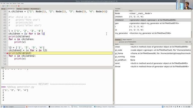Image resolution: width=193 pixels, height=108 pixels.
Task: Select the Variables panel tab
Action: [x=118, y=9]
